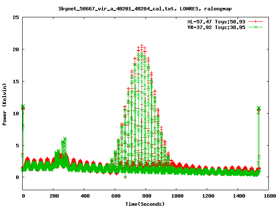Image resolution: width=278 pixels, height=208 pixels.
Task: Click the x-axis tick label 800
Action: click(147, 196)
